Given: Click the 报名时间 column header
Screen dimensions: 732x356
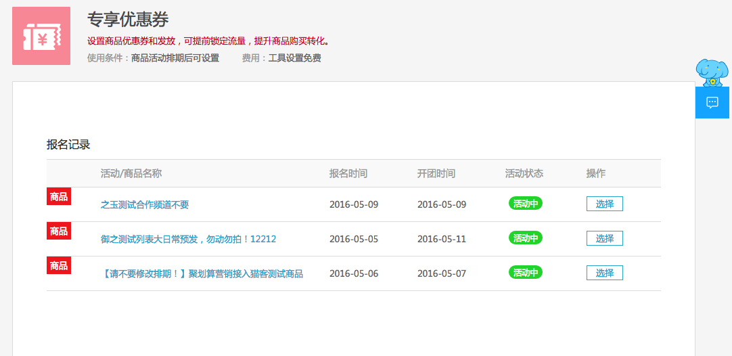Looking at the screenshot, I should [x=348, y=173].
